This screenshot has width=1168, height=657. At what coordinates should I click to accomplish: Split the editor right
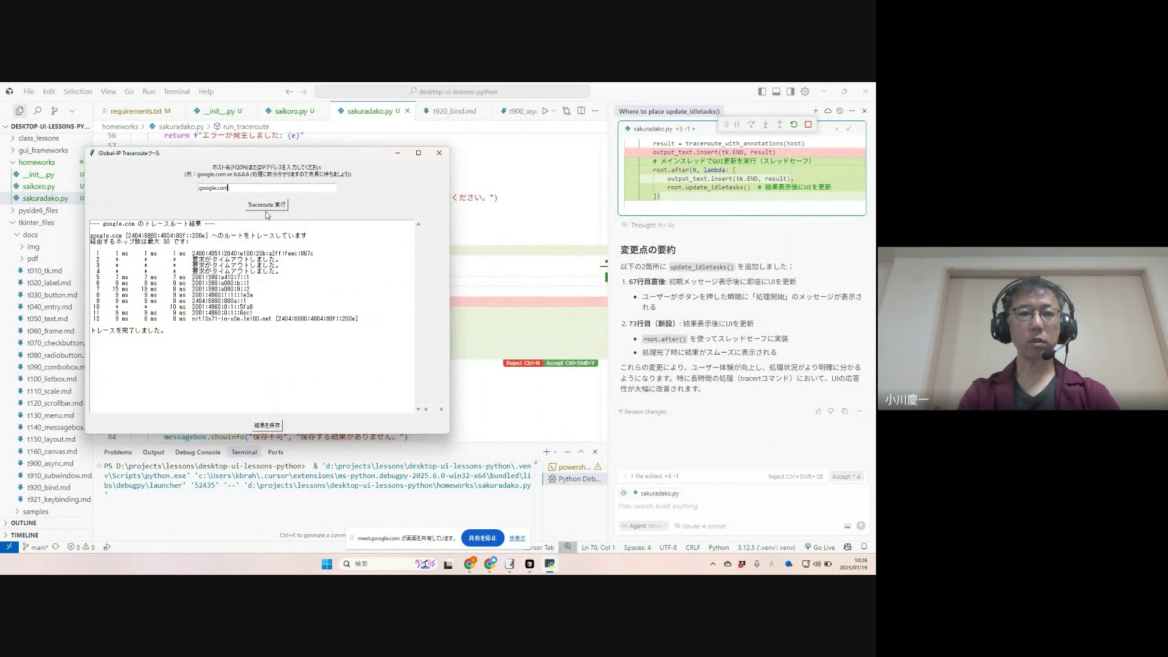click(581, 111)
